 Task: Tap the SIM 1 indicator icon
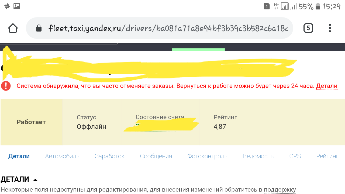coord(267,6)
